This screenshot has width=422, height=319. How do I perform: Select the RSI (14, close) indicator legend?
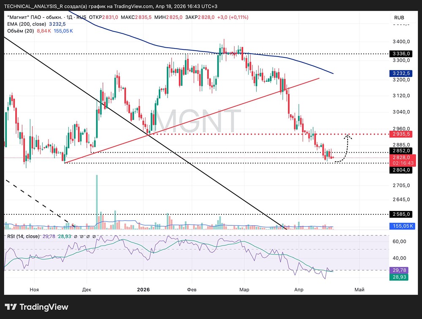[23, 236]
